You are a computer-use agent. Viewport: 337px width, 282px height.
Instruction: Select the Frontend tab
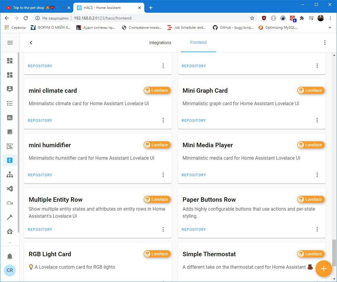click(x=198, y=42)
